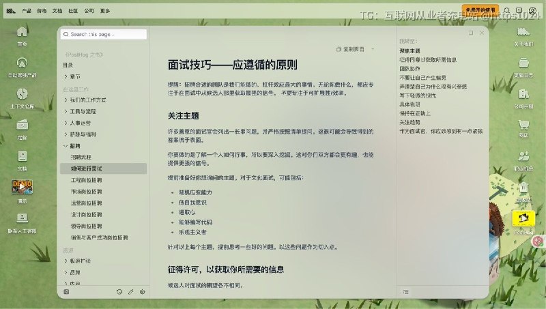The image size is (546, 309).
Task: Click the smiley feedback icon in sidebar footer
Action: click(x=143, y=292)
